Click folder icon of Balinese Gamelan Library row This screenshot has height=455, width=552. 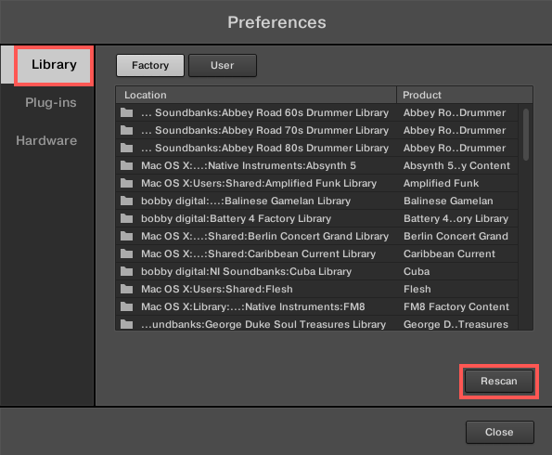click(126, 201)
